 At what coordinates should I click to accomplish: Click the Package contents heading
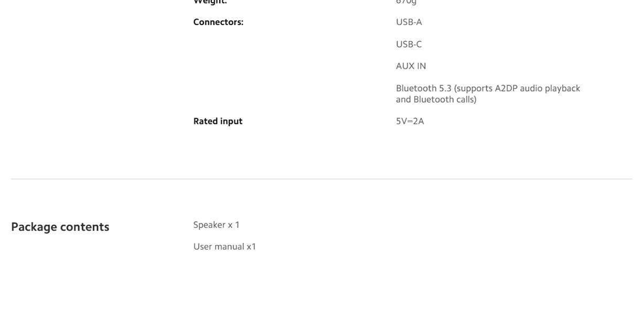coord(60,227)
